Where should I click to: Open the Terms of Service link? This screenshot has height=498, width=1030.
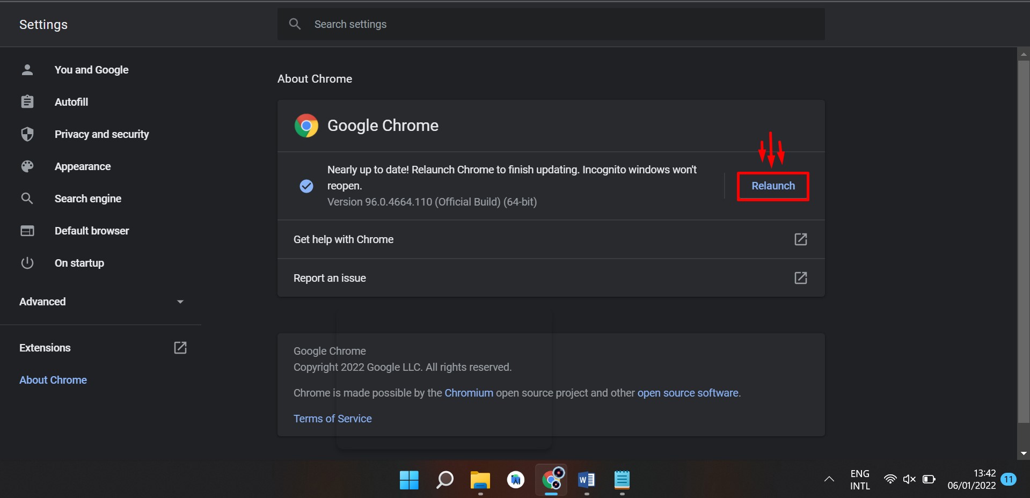(332, 419)
